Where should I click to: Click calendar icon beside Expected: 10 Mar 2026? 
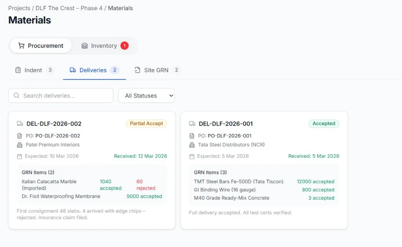click(20, 156)
